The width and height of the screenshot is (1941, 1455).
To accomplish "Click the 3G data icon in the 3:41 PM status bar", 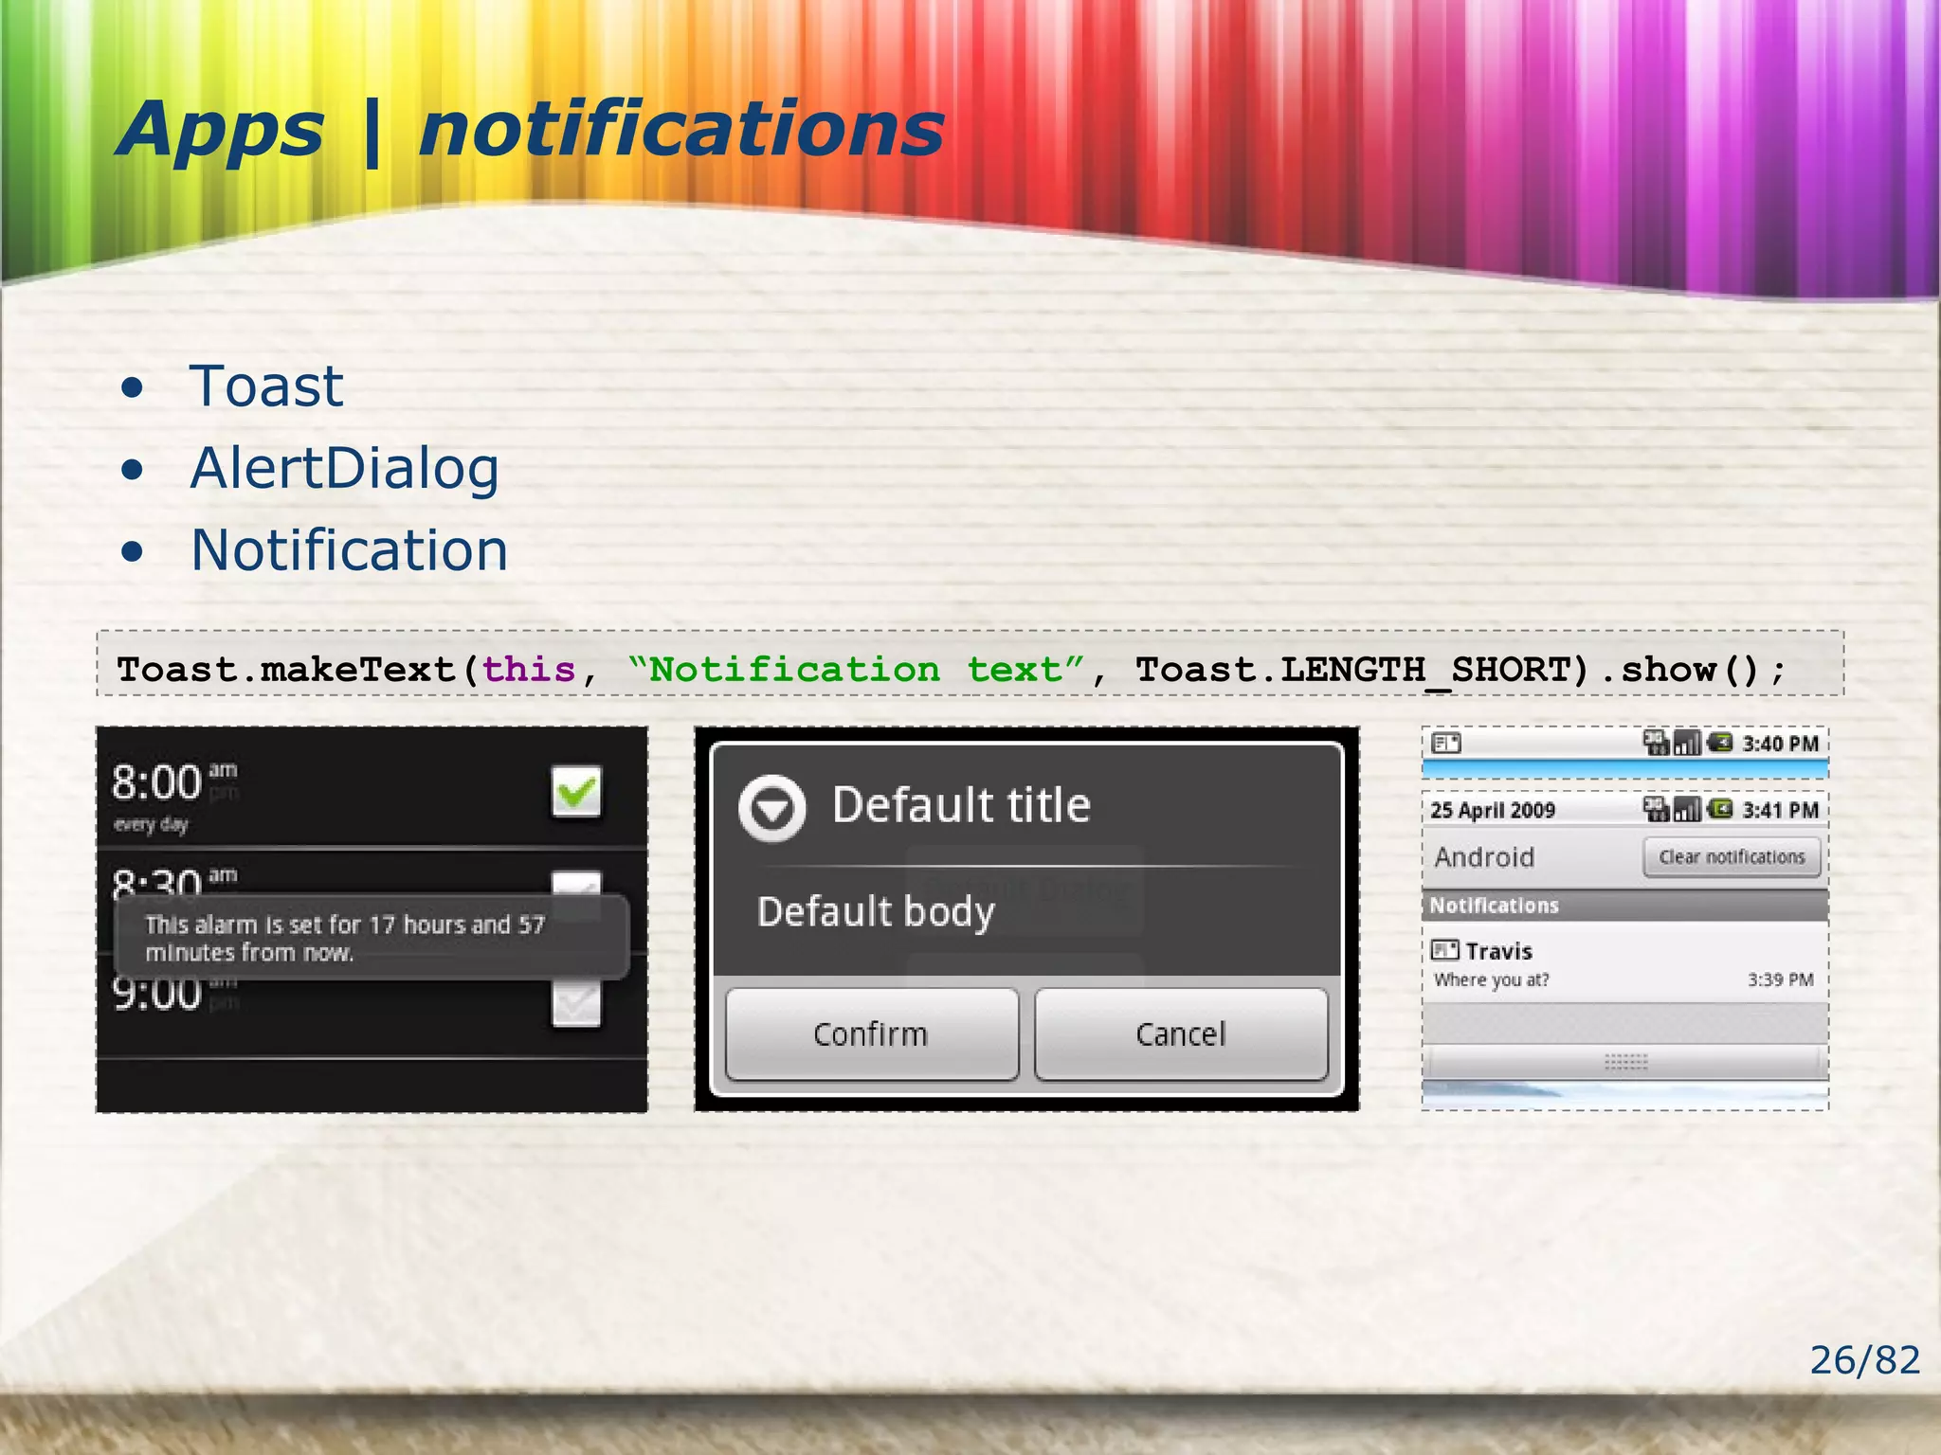I will pyautogui.click(x=1656, y=809).
